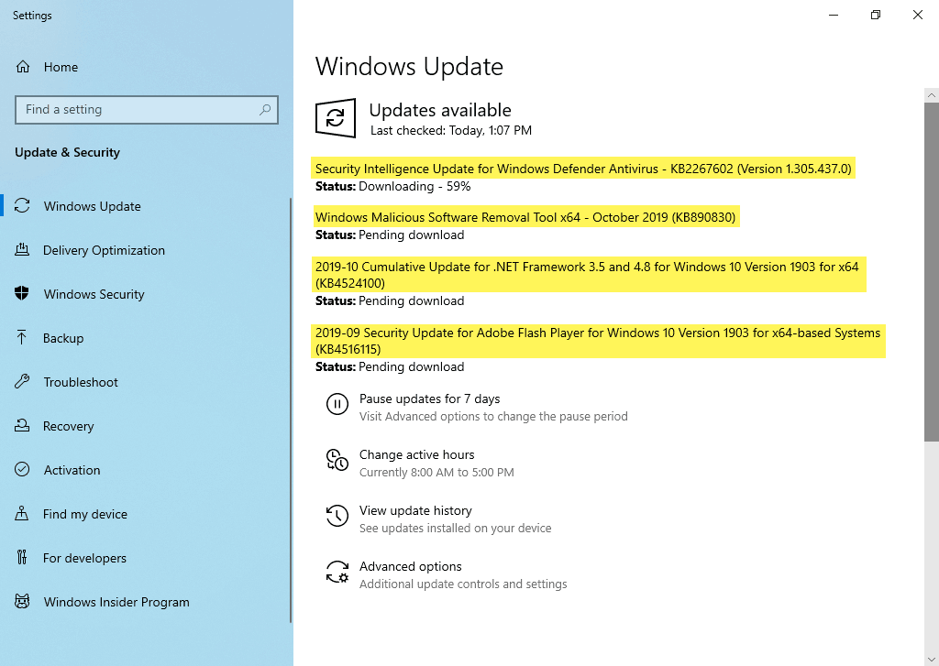Screen dimensions: 939x666
Task: Click the Malicious Software Removal Tool KB890830 entry
Action: [x=525, y=216]
